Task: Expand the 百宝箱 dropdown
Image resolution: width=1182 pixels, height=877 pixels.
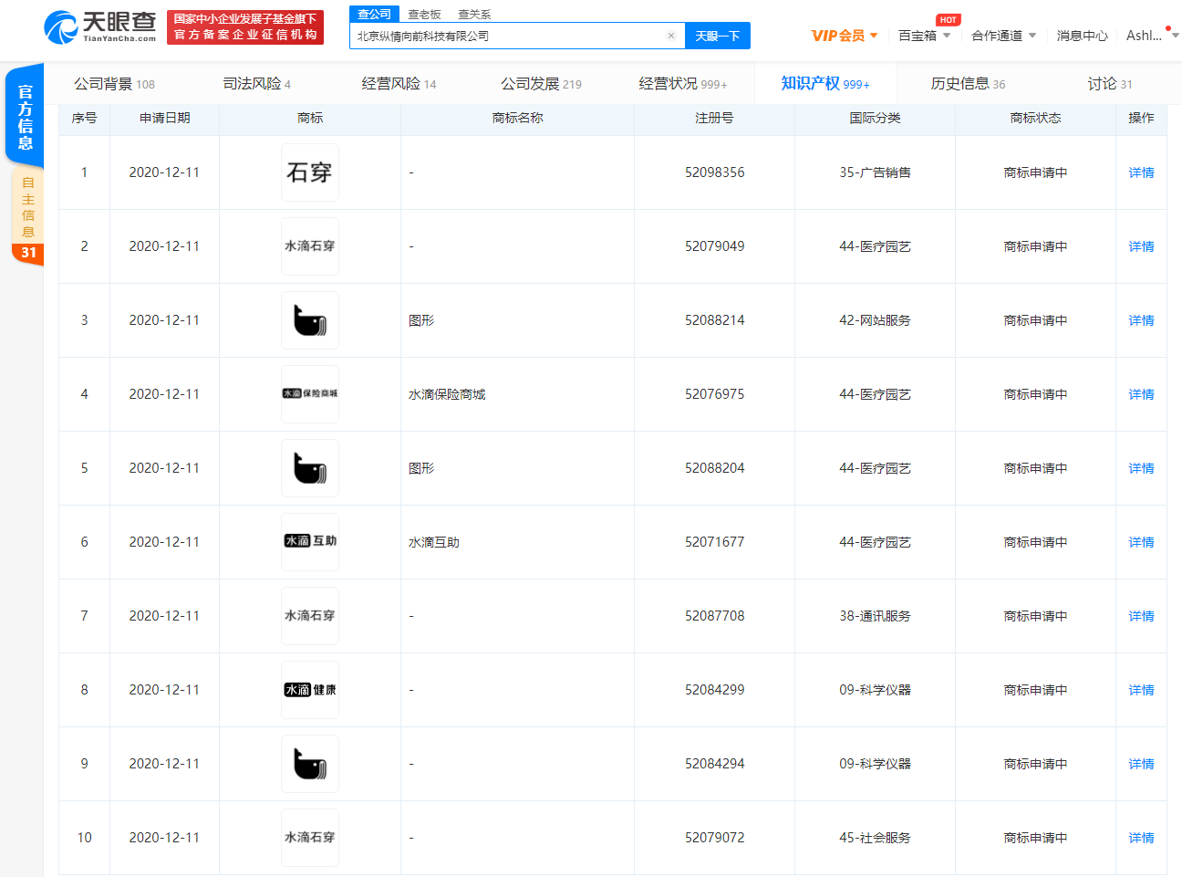Action: (922, 35)
